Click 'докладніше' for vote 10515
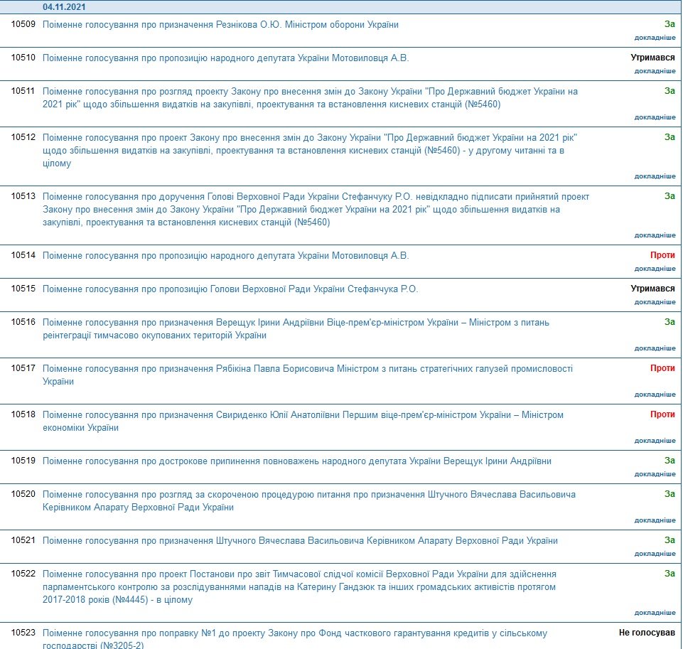The image size is (683, 649). click(655, 302)
